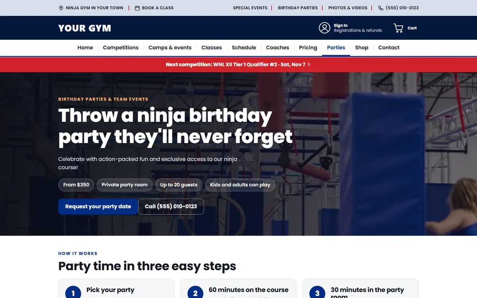Open the Home menu item
The image size is (477, 298).
tap(85, 48)
